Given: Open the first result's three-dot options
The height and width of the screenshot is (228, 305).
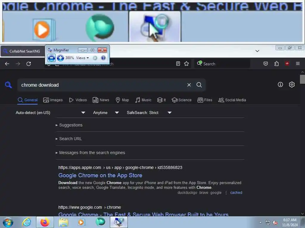Looking at the screenshot, I should click(x=226, y=193).
